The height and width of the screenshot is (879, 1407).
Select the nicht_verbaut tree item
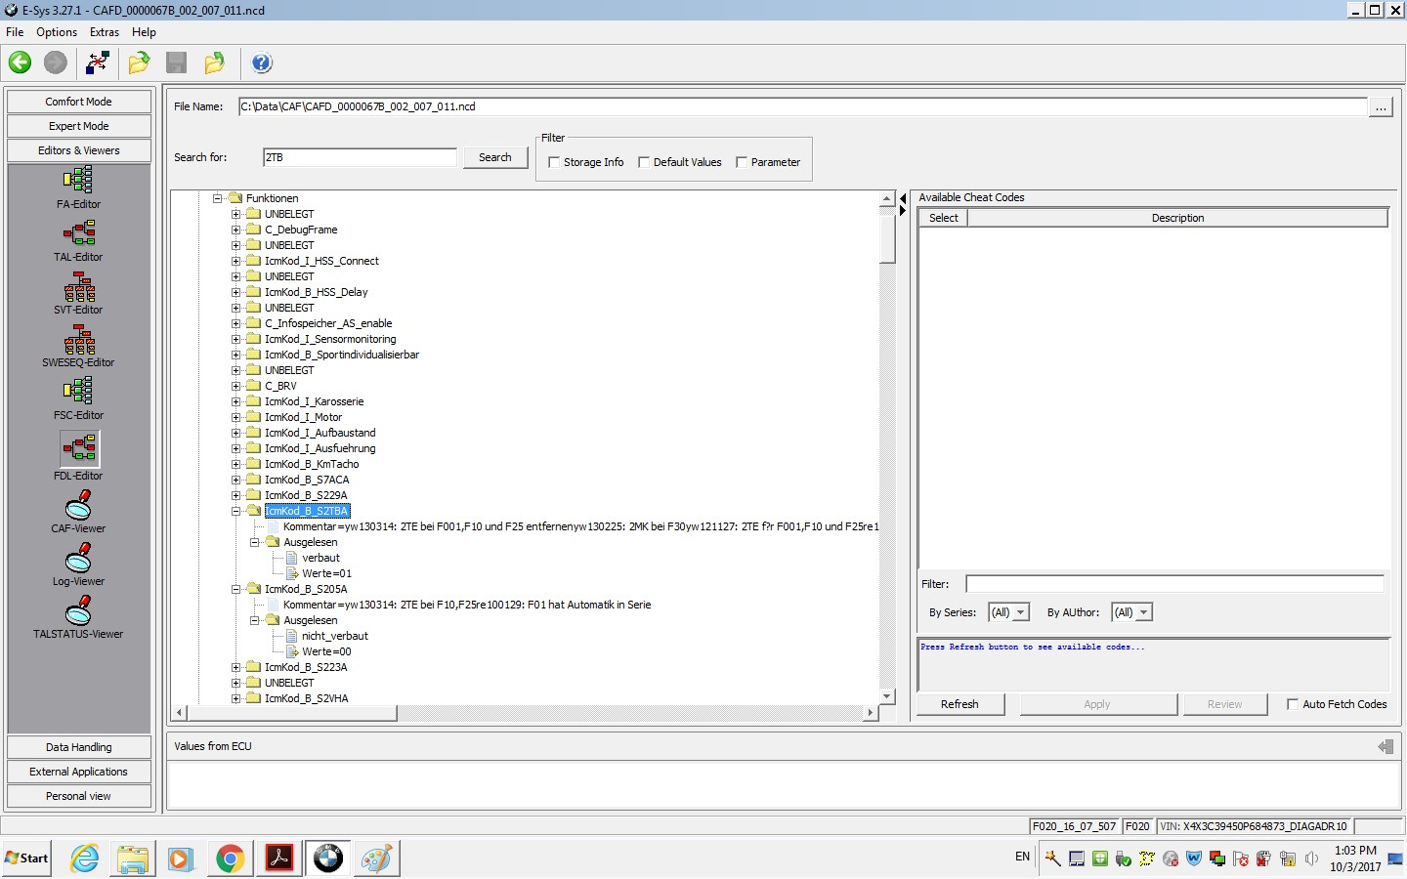tap(335, 636)
